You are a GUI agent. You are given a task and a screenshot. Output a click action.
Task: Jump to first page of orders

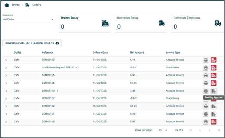click(191, 130)
